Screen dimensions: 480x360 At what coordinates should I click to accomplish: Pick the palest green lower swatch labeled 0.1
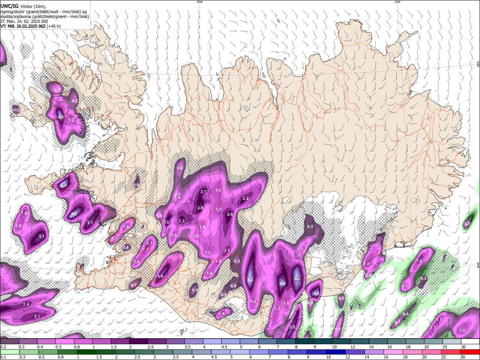(x=10, y=352)
